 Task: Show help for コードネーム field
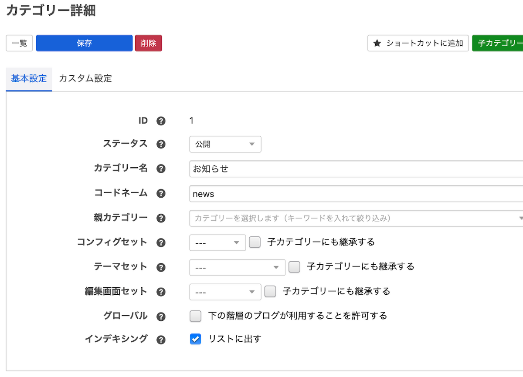(161, 194)
